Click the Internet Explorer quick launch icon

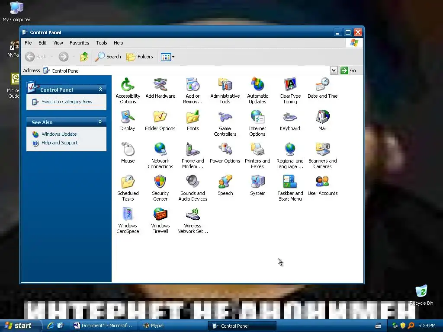[x=51, y=326]
